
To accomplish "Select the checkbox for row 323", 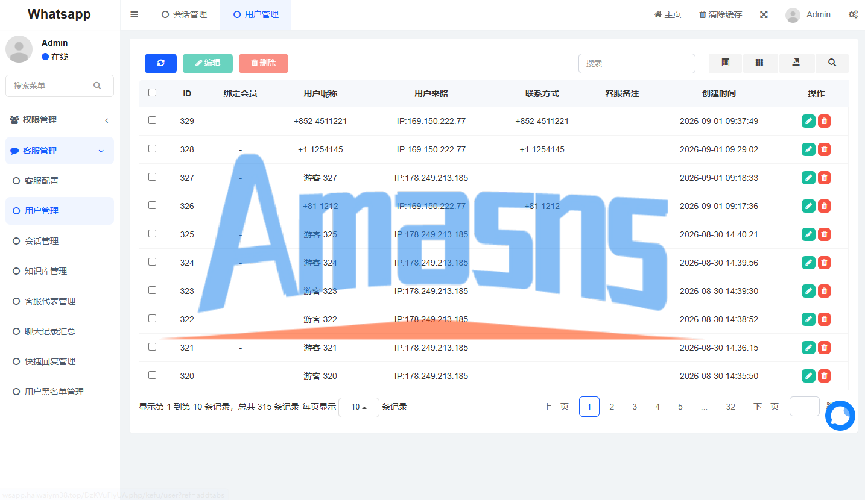I will (152, 290).
